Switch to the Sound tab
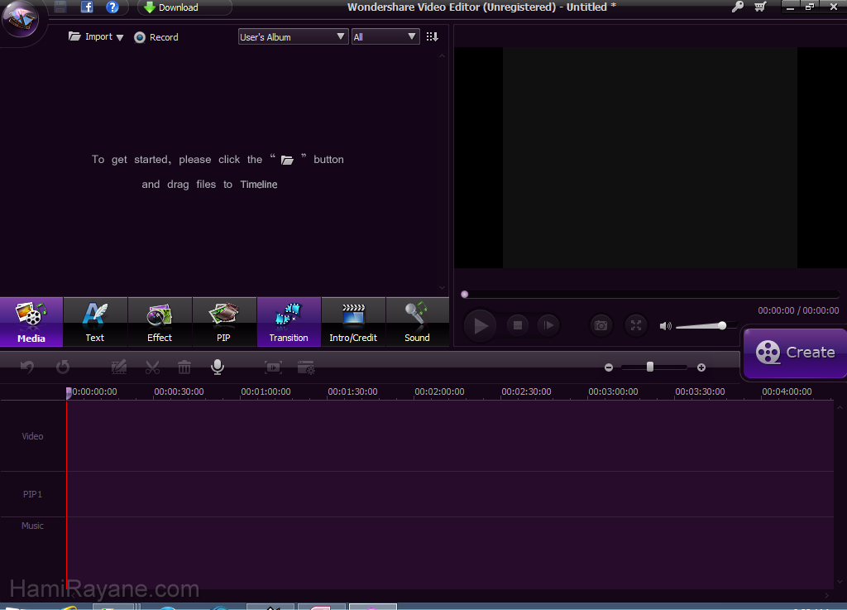This screenshot has width=847, height=610. [417, 322]
